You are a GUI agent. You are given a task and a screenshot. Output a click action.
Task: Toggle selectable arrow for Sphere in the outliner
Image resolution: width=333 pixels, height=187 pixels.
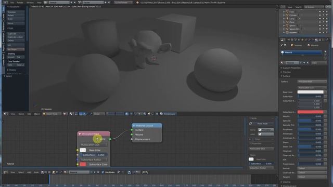(323, 25)
